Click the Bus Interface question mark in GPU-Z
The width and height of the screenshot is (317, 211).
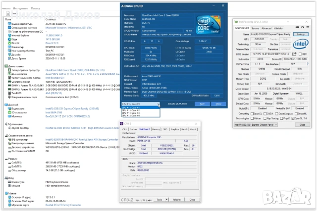[308, 64]
